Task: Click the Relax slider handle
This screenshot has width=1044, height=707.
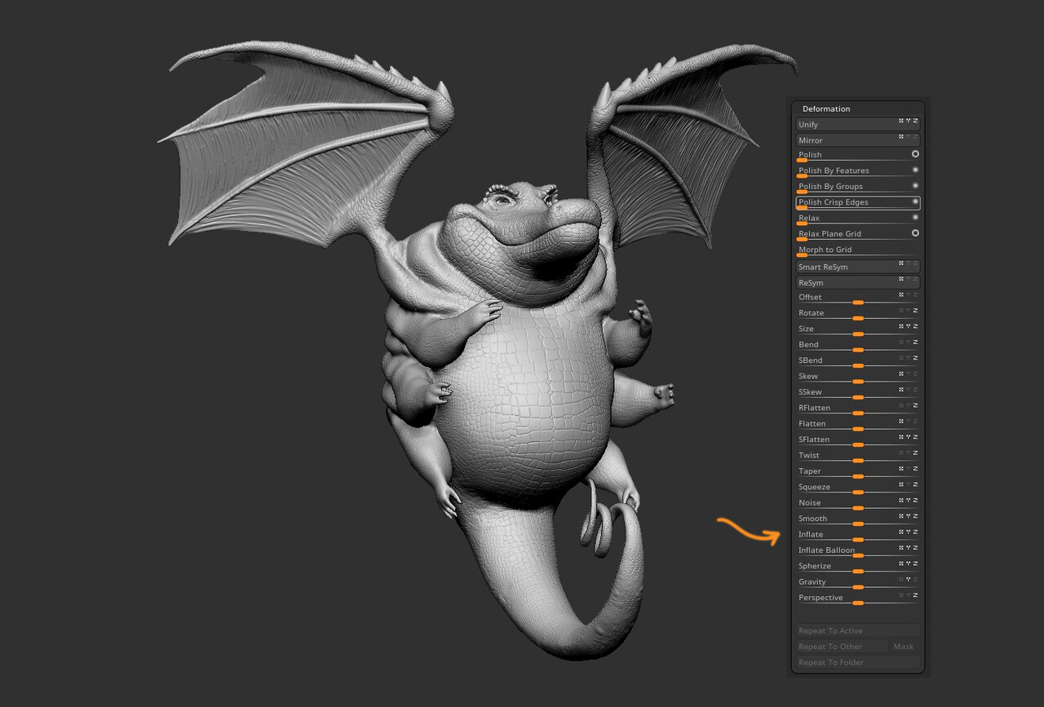Action: pyautogui.click(x=802, y=223)
